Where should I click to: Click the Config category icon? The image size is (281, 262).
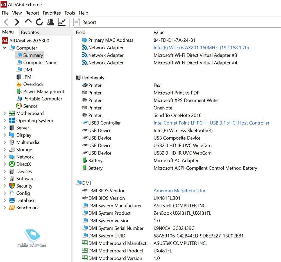click(12, 193)
